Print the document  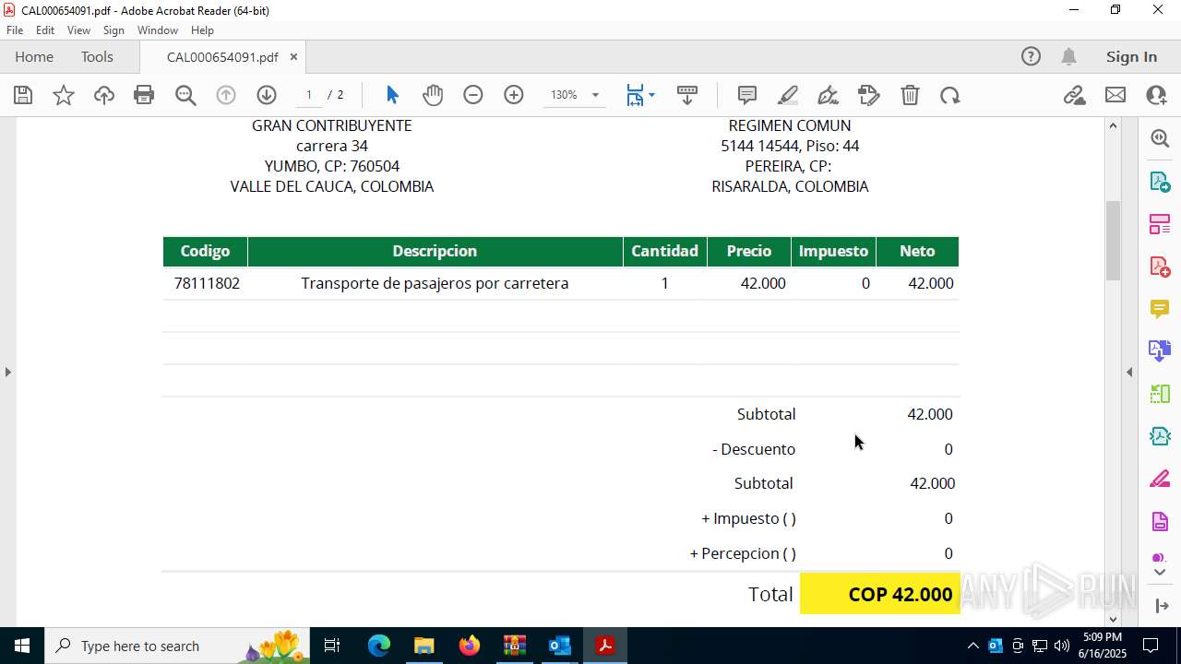pyautogui.click(x=144, y=95)
